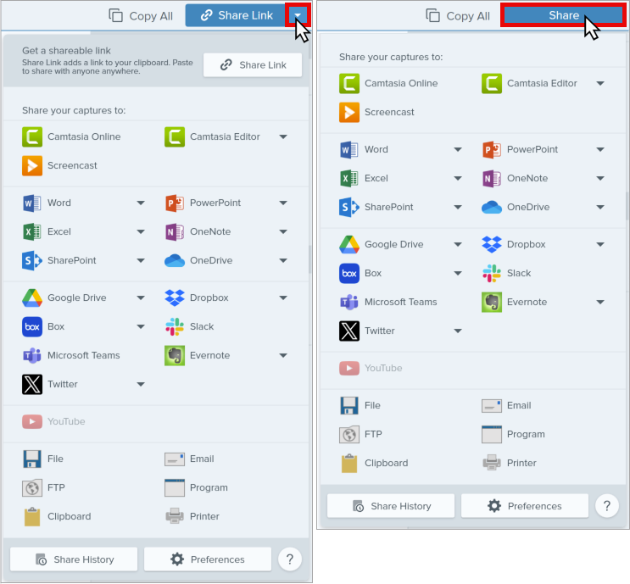Choose Twitter X icon in left panel
This screenshot has width=630, height=584.
click(32, 384)
